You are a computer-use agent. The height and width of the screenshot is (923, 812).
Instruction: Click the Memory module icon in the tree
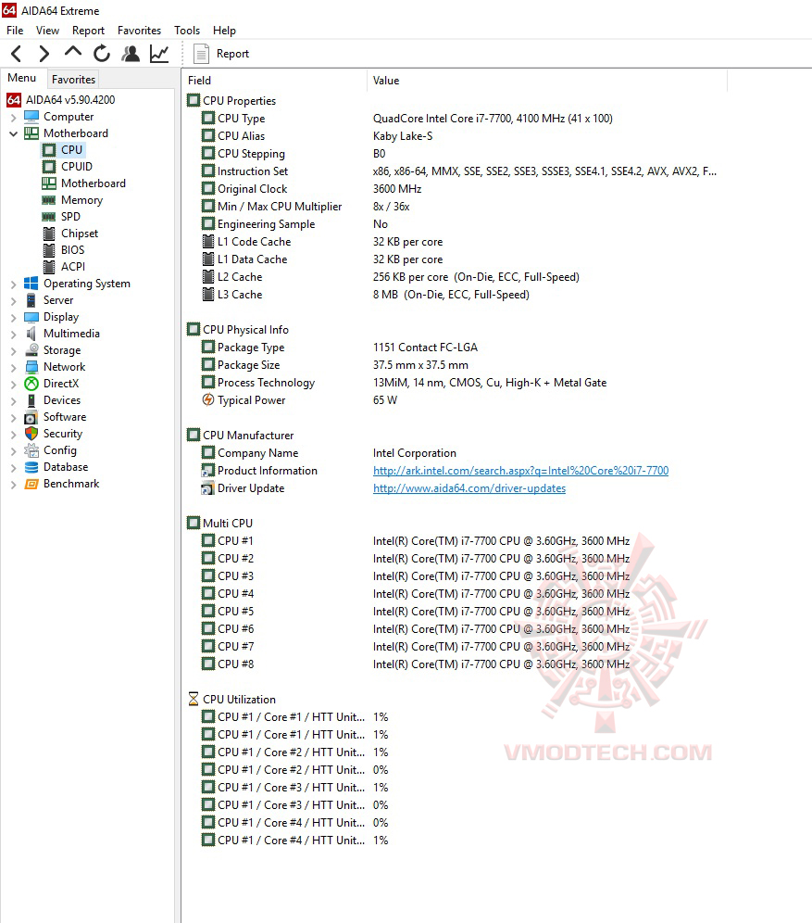[x=49, y=200]
